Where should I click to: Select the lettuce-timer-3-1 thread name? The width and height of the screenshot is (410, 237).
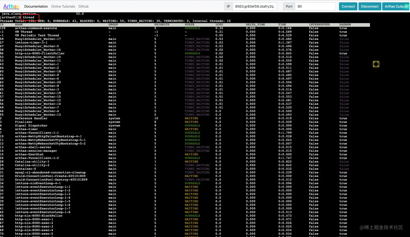pos(31,43)
